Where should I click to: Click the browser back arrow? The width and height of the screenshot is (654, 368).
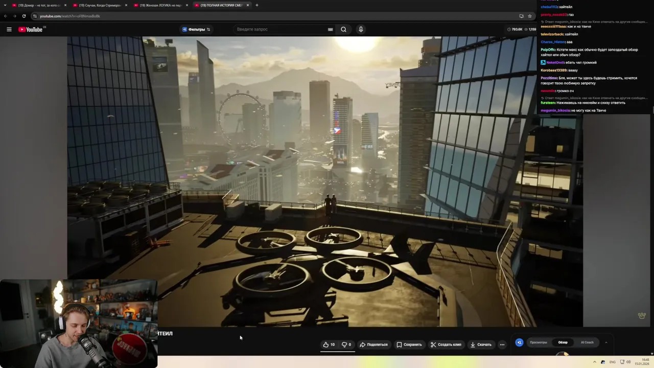(x=6, y=16)
